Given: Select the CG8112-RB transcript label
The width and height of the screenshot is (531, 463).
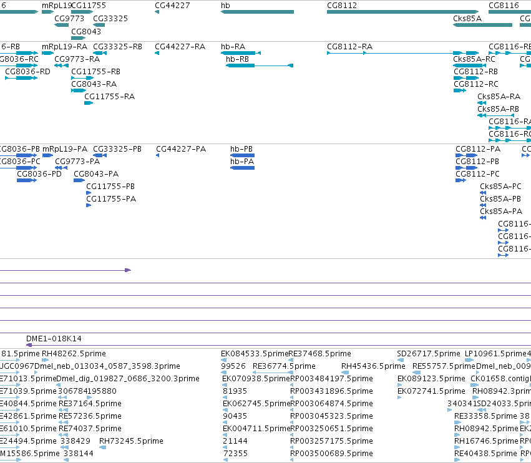Looking at the screenshot, I should pos(476,72).
